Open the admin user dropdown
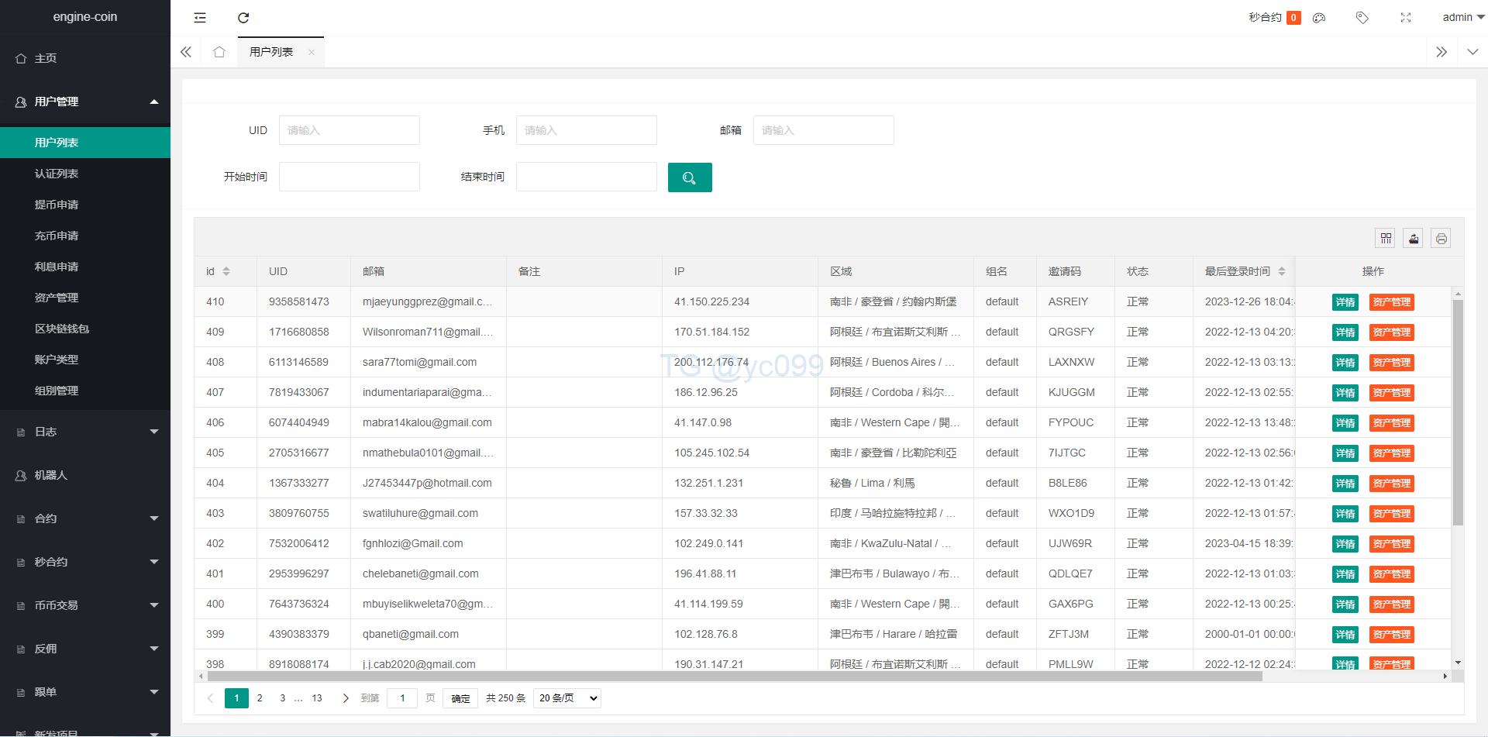 (1462, 17)
